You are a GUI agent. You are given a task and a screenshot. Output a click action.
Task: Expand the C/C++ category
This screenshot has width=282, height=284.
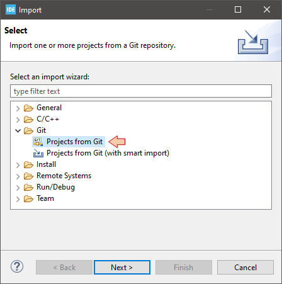18,120
